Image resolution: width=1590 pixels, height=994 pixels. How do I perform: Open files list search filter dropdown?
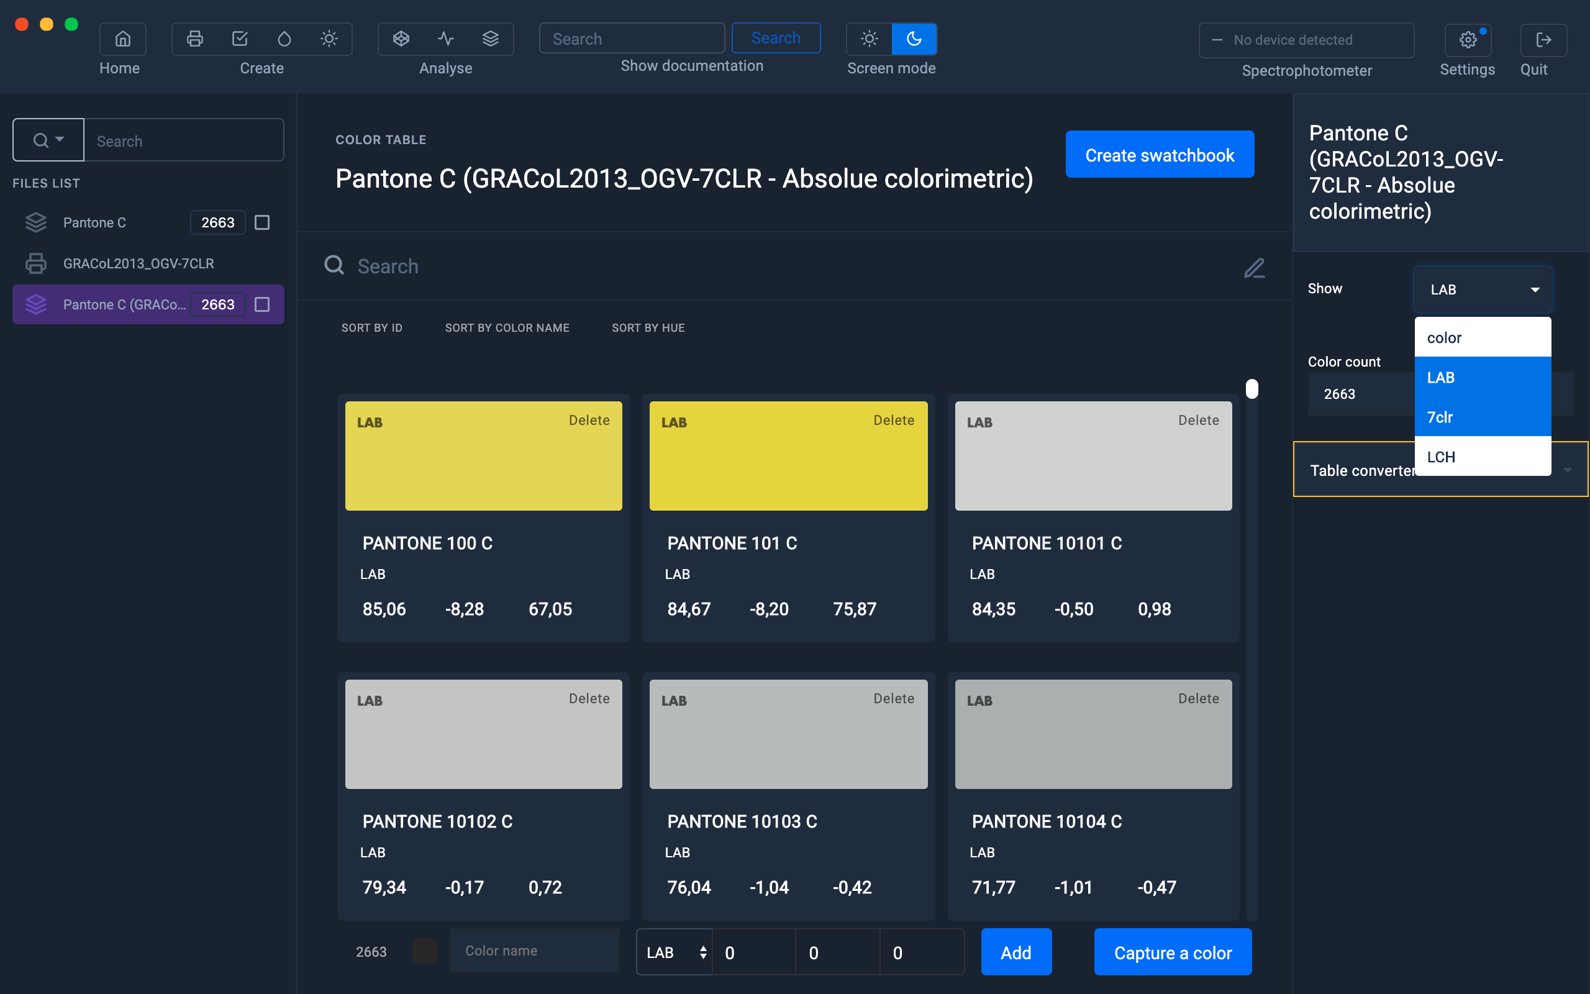(48, 140)
